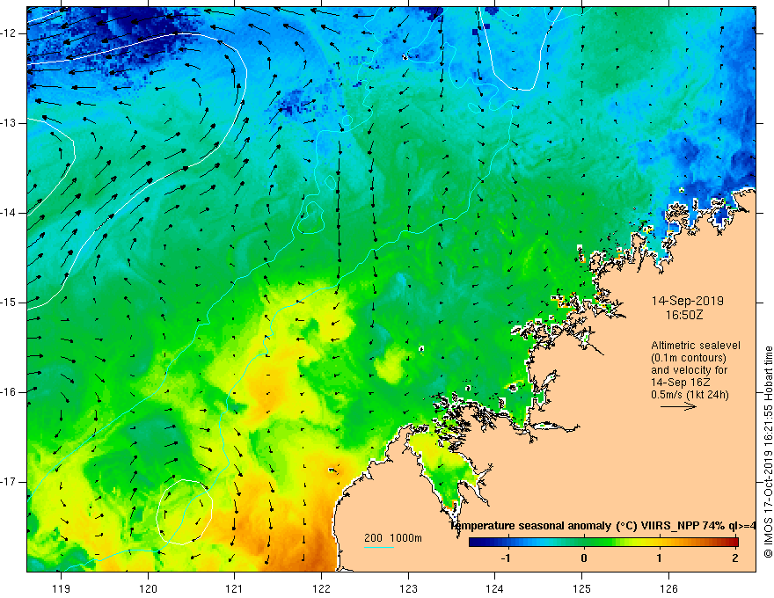Click the latitude label -14
Viewport: 774px width, 598px height.
pos(10,213)
